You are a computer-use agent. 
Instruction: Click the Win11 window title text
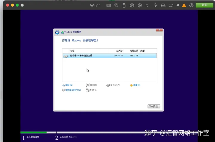95,6
